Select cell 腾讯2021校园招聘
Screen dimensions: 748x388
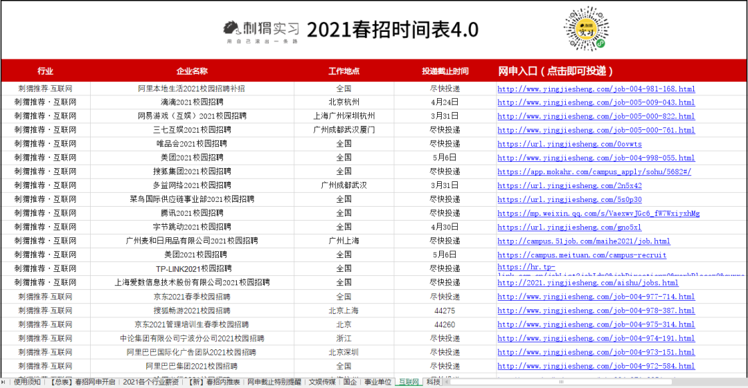[x=192, y=213]
